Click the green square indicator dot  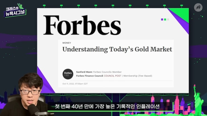[x=165, y=19]
